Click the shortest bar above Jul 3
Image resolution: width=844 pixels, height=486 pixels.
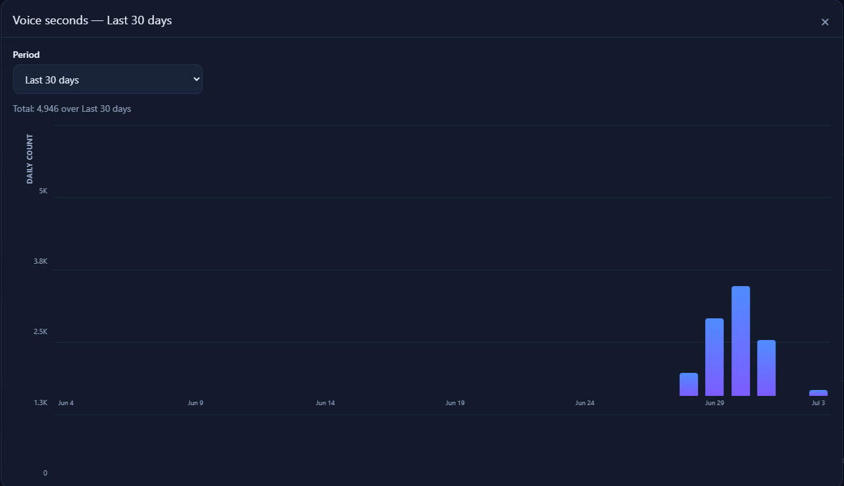tap(818, 393)
